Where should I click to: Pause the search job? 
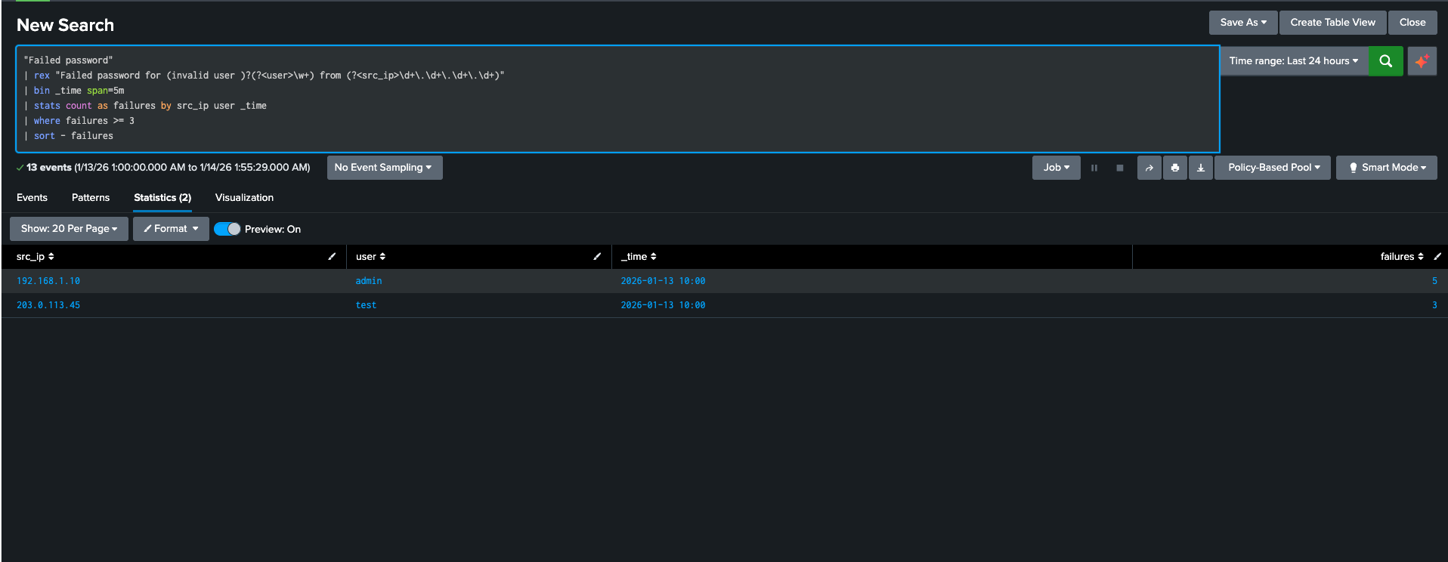(x=1094, y=168)
